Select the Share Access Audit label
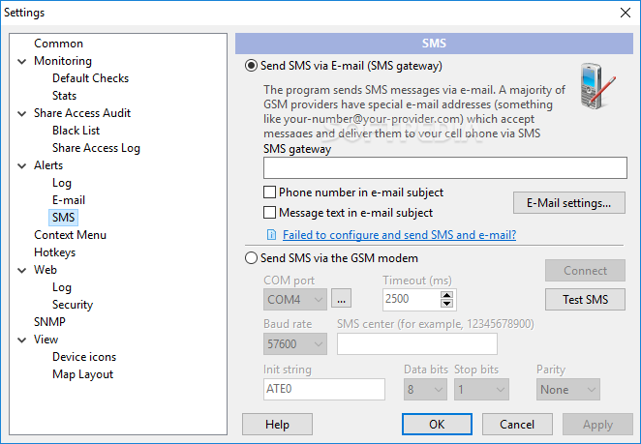This screenshot has width=641, height=444. [82, 113]
